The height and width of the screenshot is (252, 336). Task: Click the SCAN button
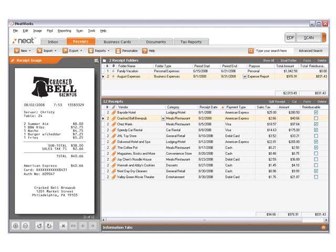[309, 38]
